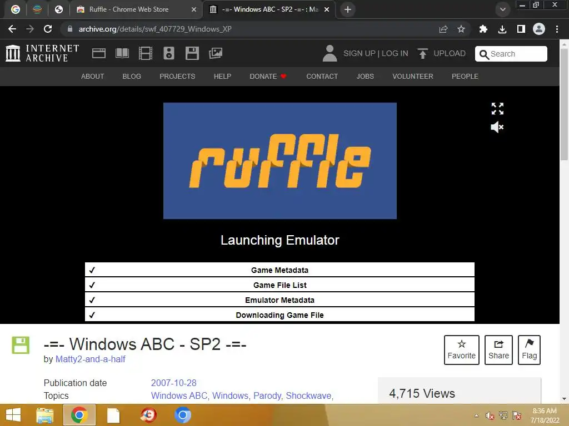Toggle Chrome side panel icon
Image resolution: width=569 pixels, height=426 pixels.
click(x=521, y=29)
